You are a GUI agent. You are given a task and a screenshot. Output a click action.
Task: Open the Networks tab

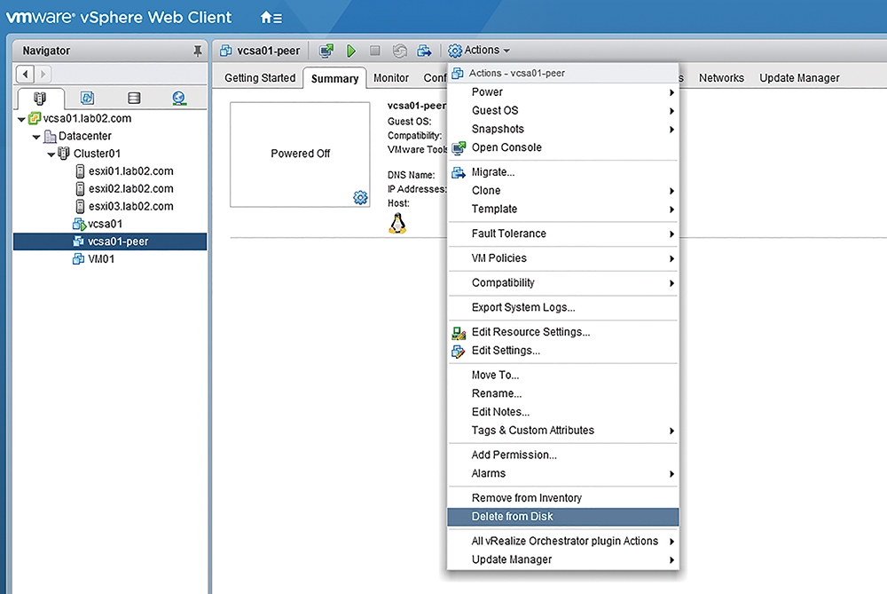tap(721, 78)
